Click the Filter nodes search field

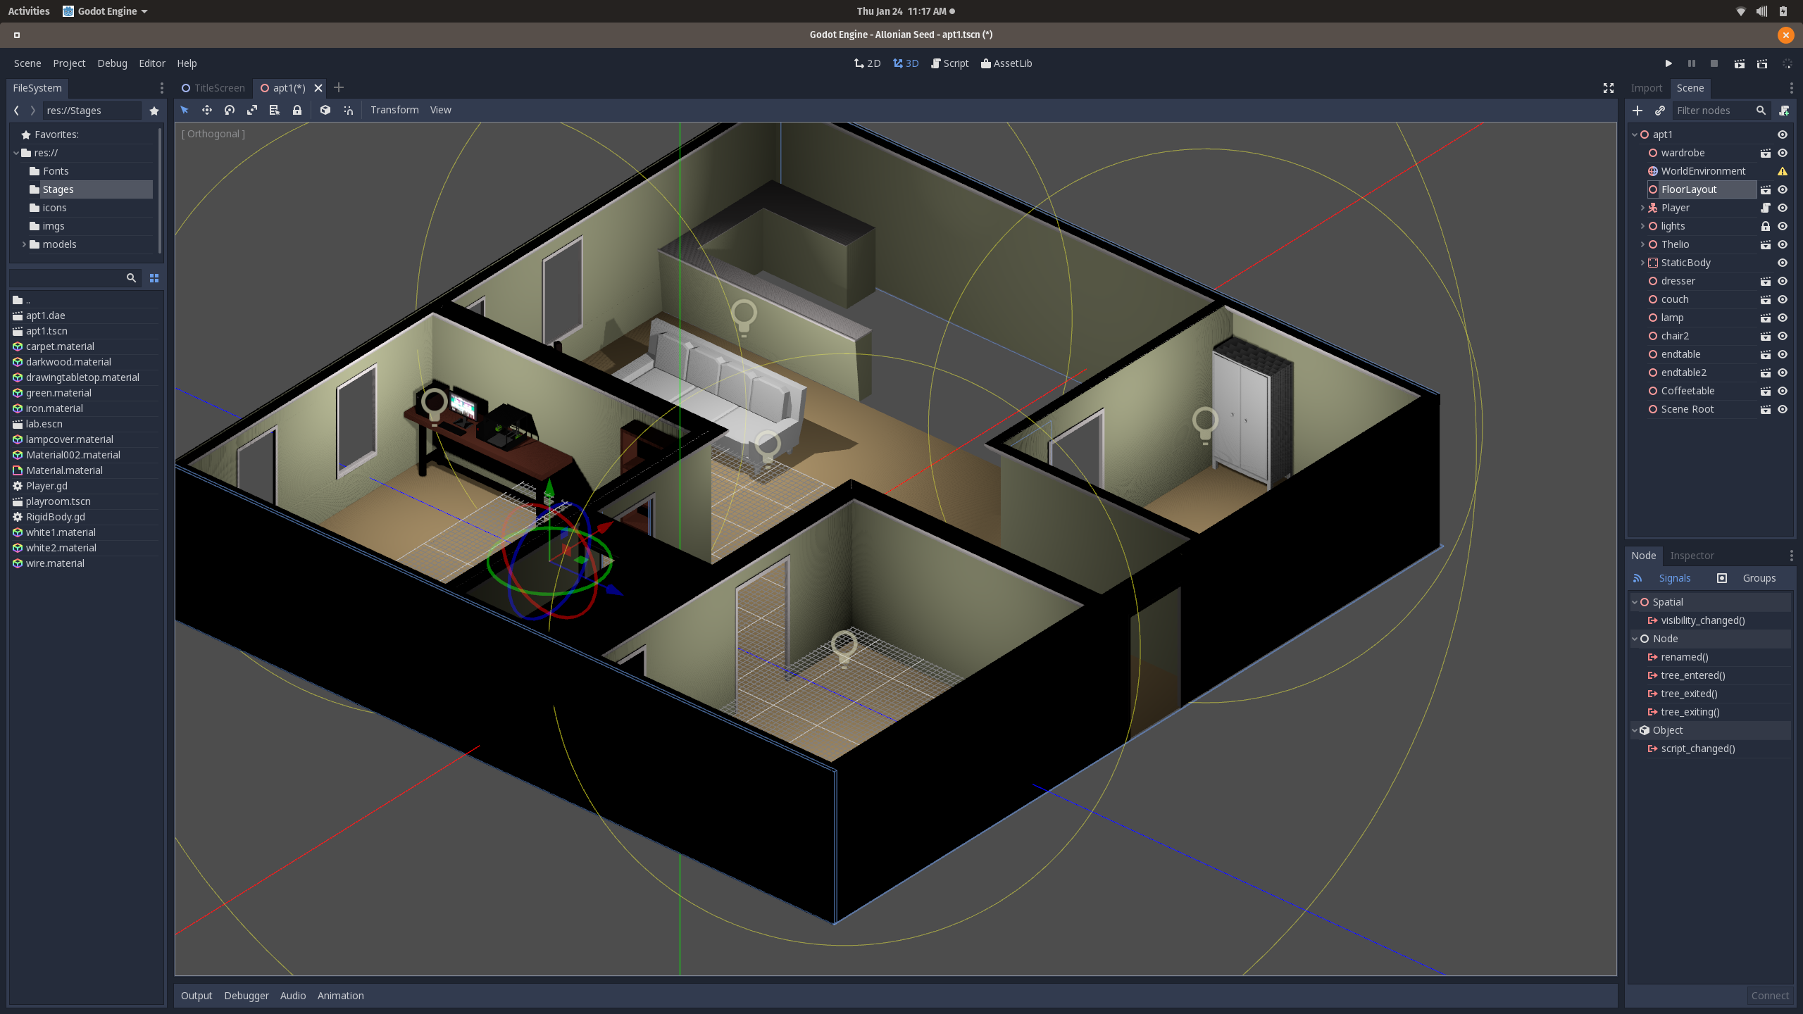[1714, 111]
